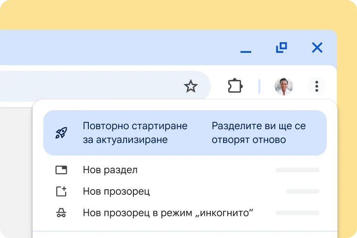Minimize the Chrome window
The image size is (357, 238).
(246, 48)
